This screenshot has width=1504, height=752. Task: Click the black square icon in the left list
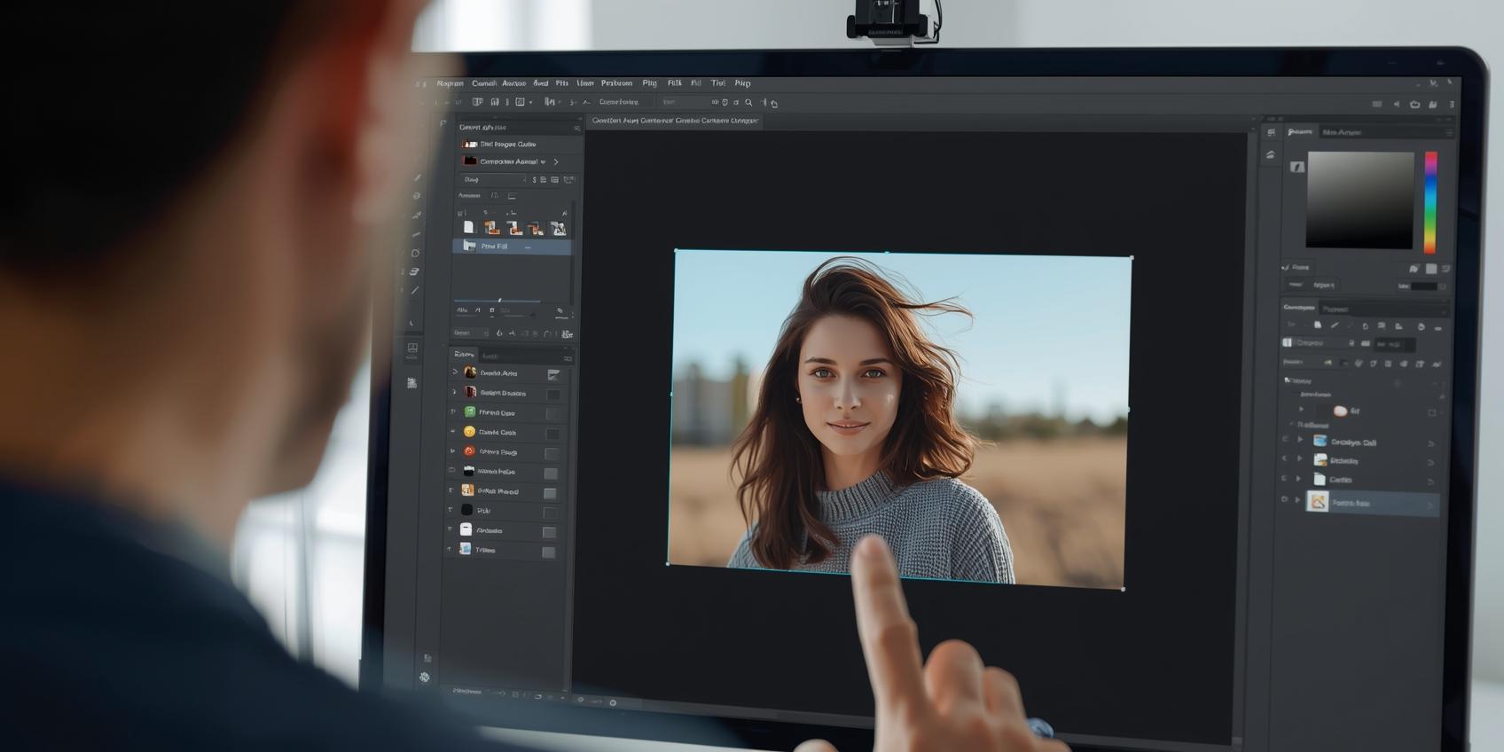pos(467,510)
